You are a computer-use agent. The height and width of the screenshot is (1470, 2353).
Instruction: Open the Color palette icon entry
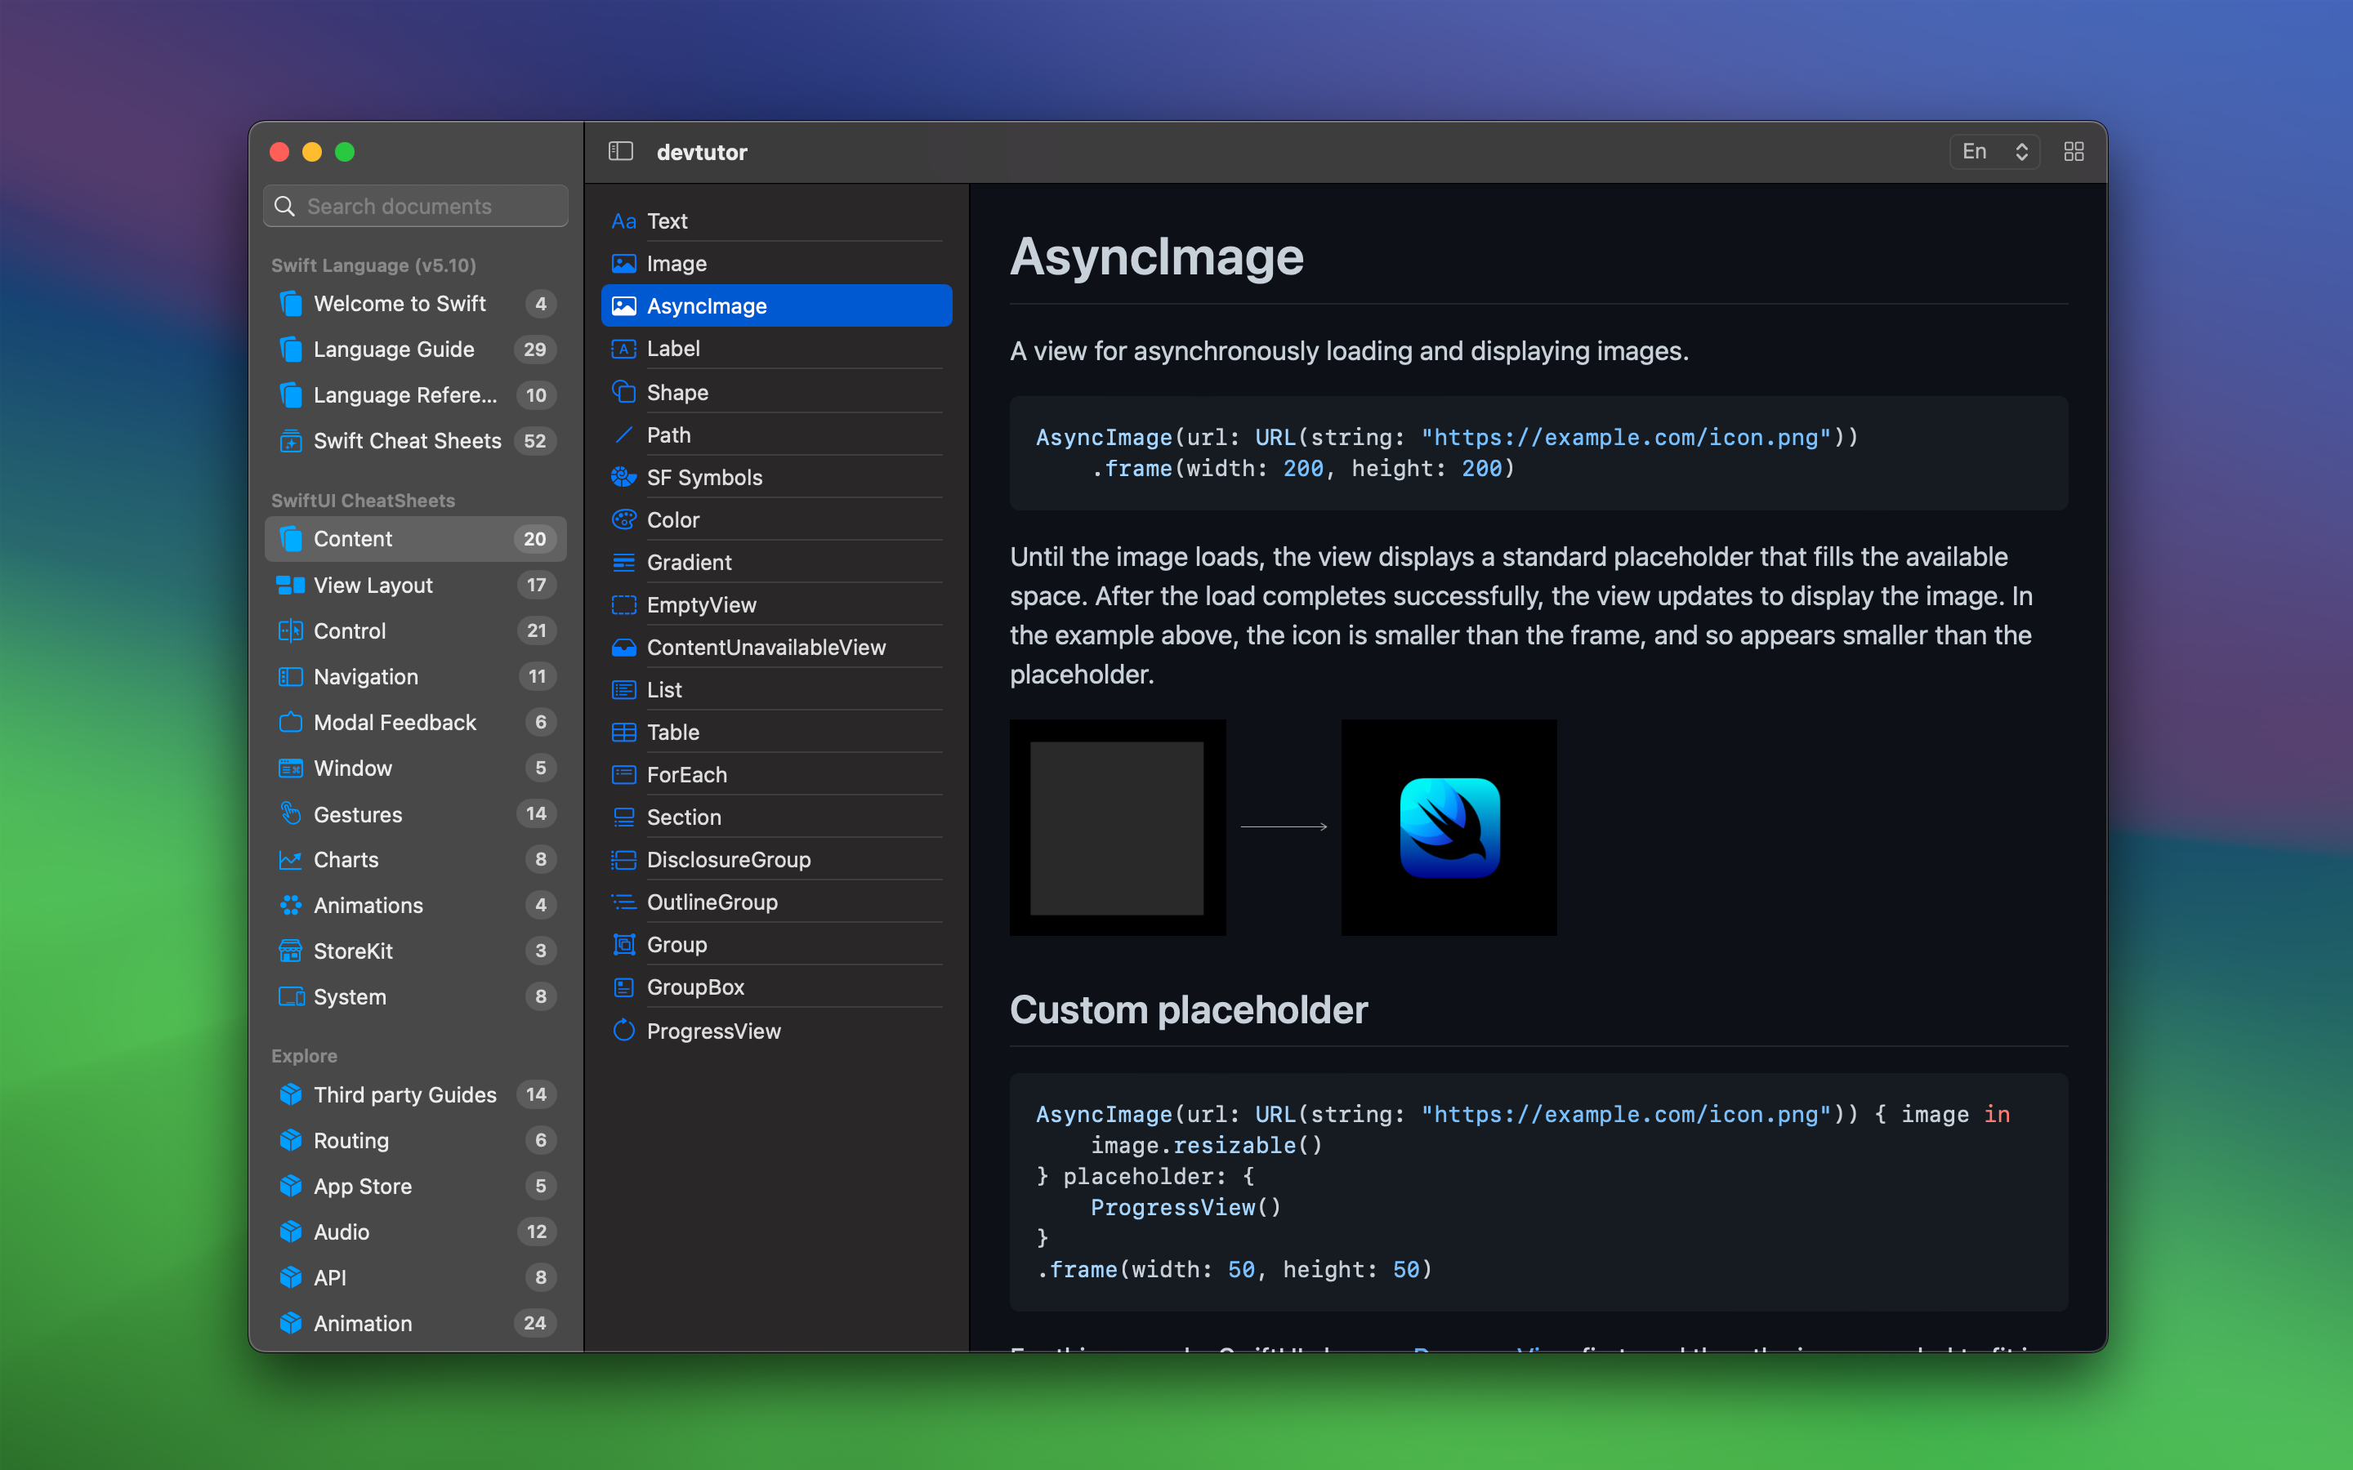pyautogui.click(x=623, y=520)
